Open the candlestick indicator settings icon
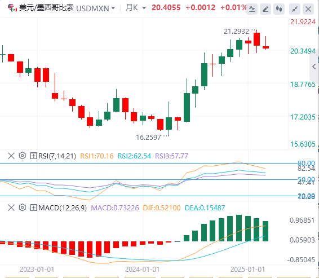319x278 pixels. [x=279, y=9]
